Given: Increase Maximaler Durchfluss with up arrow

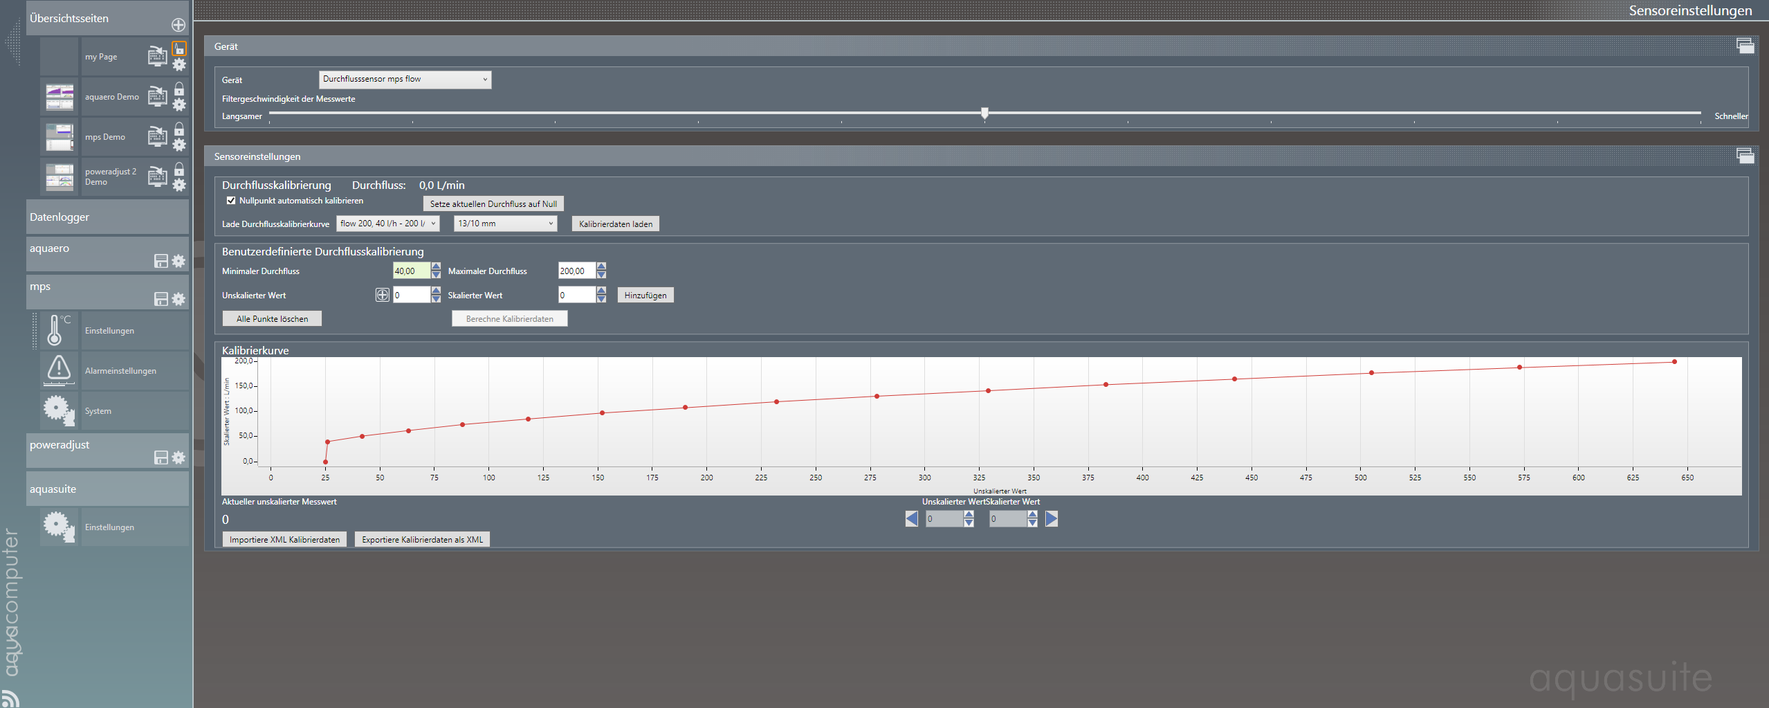Looking at the screenshot, I should [x=601, y=266].
